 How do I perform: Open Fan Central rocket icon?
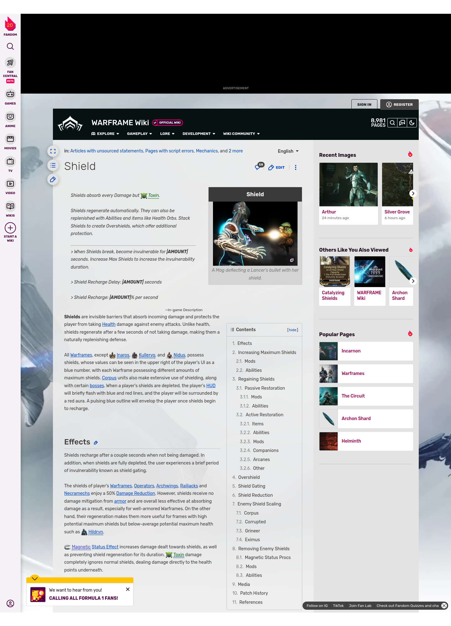click(x=10, y=63)
